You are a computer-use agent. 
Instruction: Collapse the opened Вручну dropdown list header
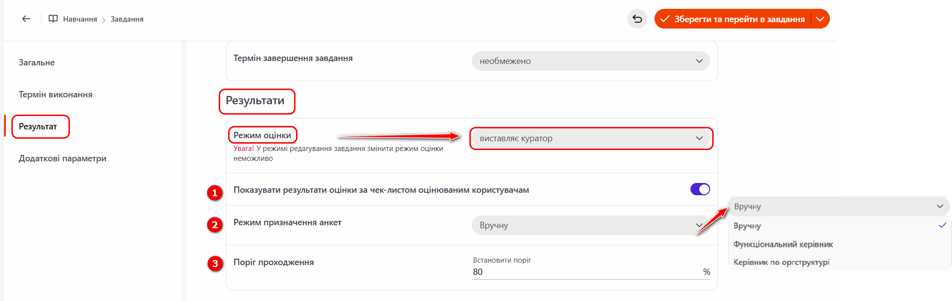pyautogui.click(x=838, y=207)
